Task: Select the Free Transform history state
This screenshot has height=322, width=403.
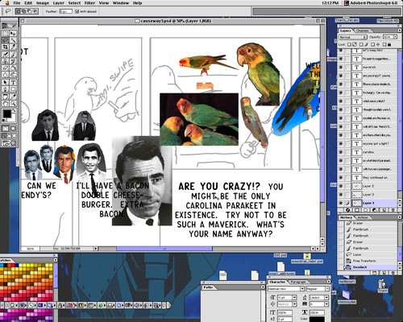Action: (x=370, y=261)
